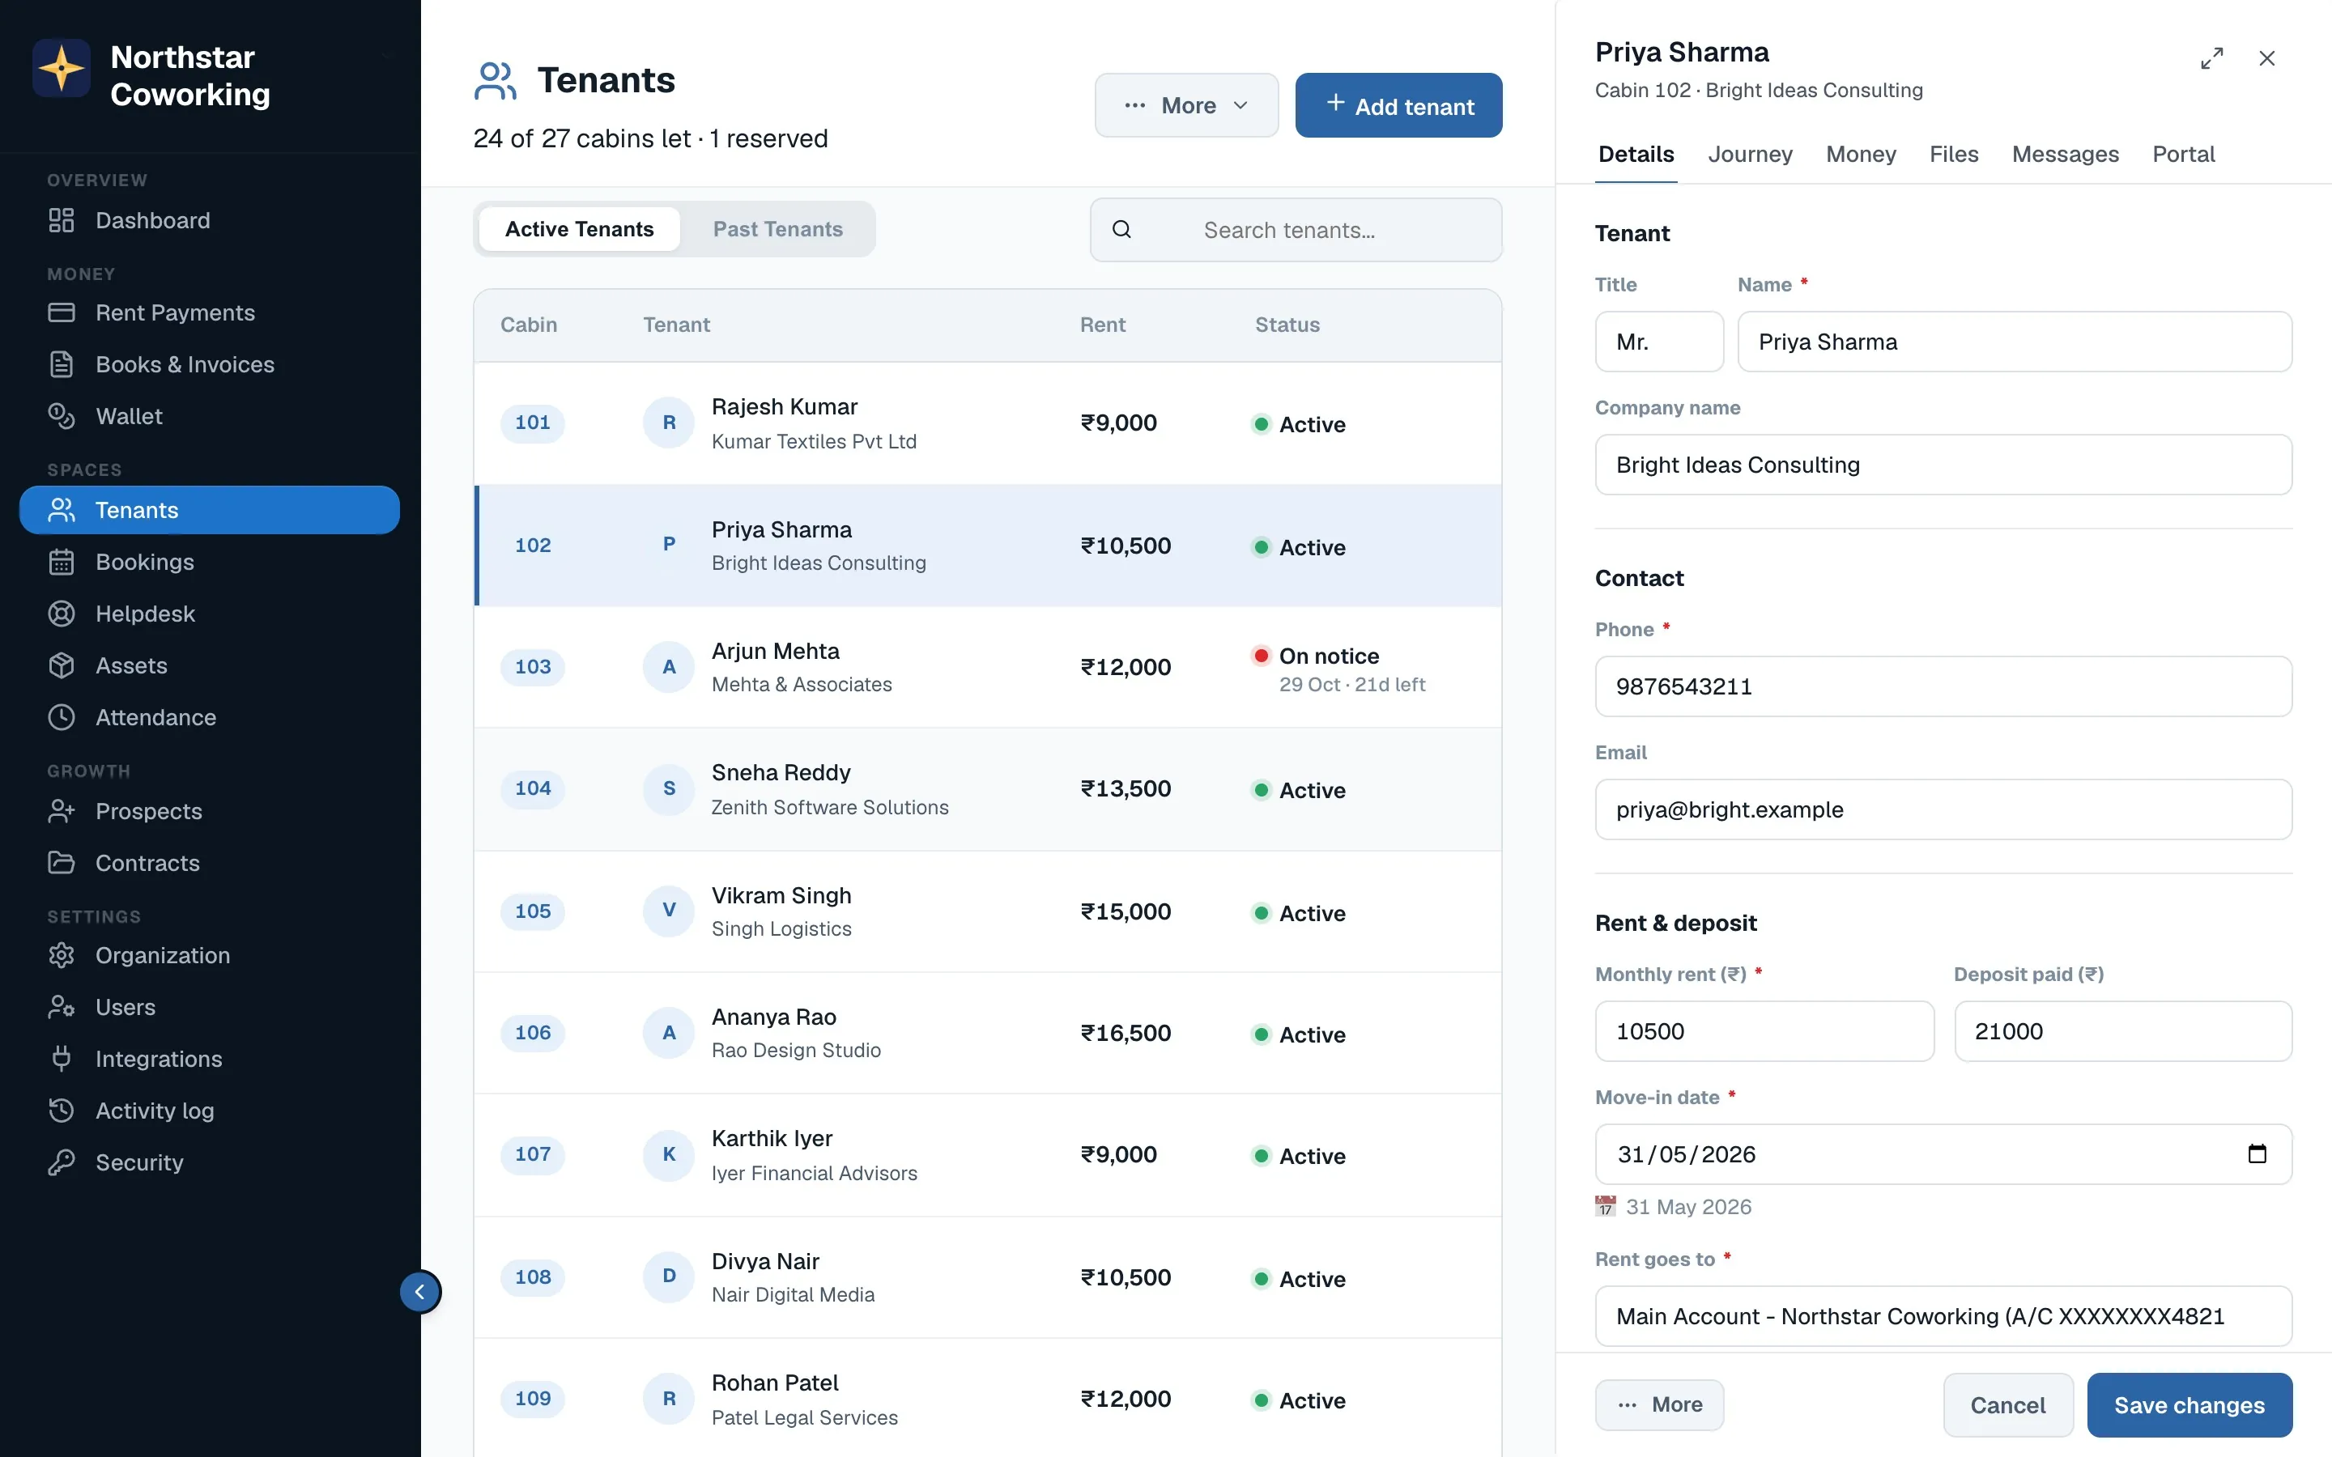
Task: Click the Monthly rent input field
Action: (1764, 1031)
